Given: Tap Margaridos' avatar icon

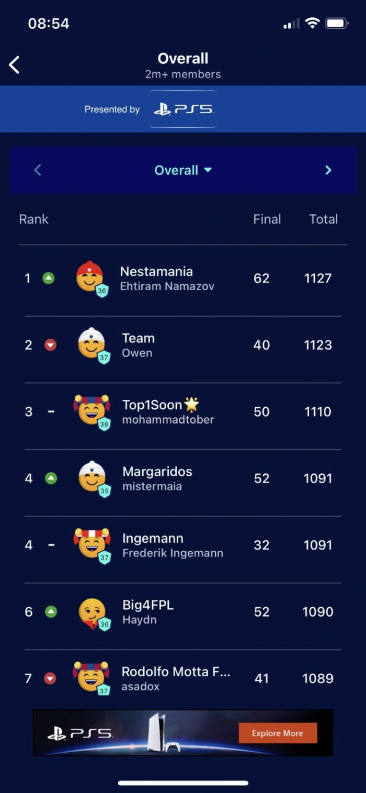Looking at the screenshot, I should tap(92, 477).
